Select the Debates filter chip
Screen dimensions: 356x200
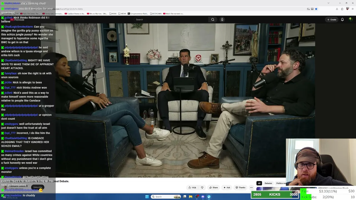tap(268, 183)
